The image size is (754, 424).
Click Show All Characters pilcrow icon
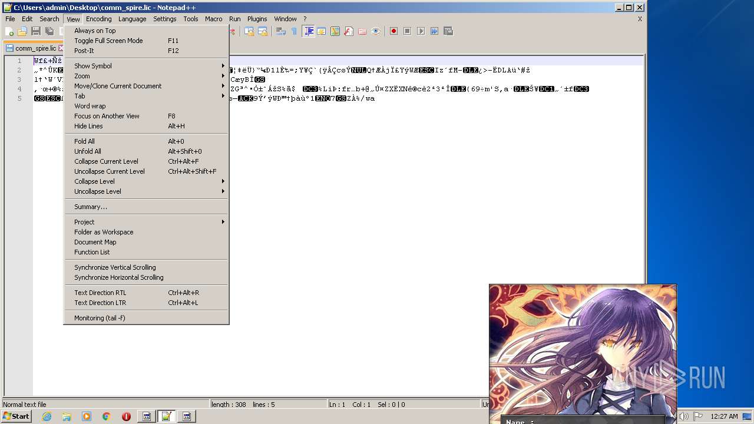[294, 31]
